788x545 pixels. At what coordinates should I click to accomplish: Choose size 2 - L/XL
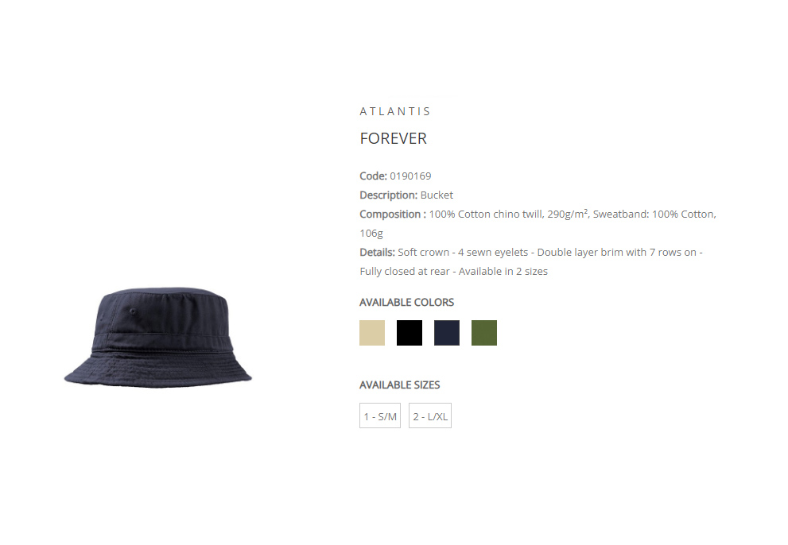(x=430, y=416)
